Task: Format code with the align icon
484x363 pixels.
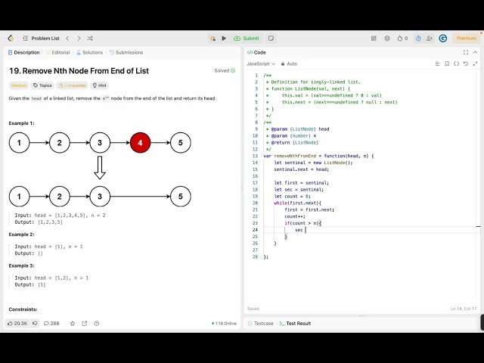Action: pos(437,64)
